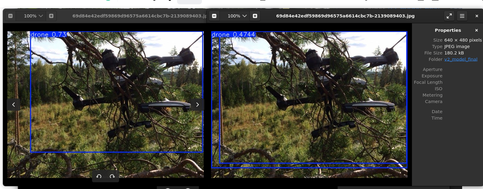Advance to next image in left viewer
This screenshot has width=483, height=189.
[197, 105]
